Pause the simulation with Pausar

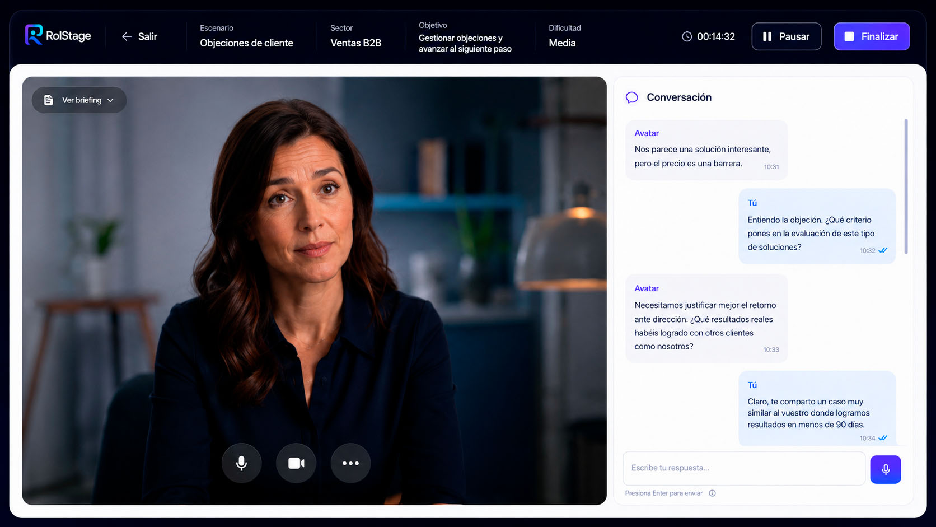point(786,36)
